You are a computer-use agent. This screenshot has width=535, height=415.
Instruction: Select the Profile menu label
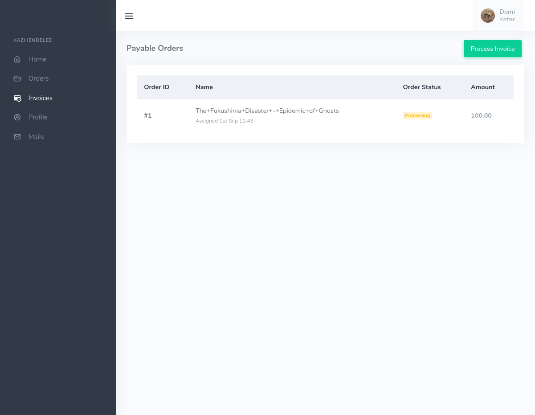point(38,117)
